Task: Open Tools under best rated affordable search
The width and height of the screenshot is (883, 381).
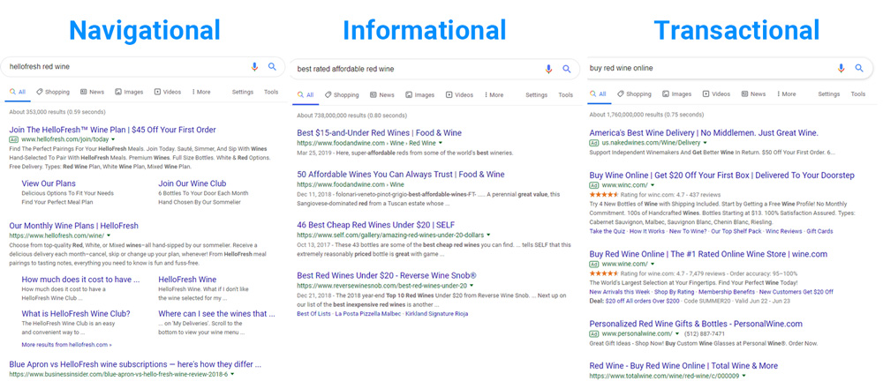Action: [565, 95]
